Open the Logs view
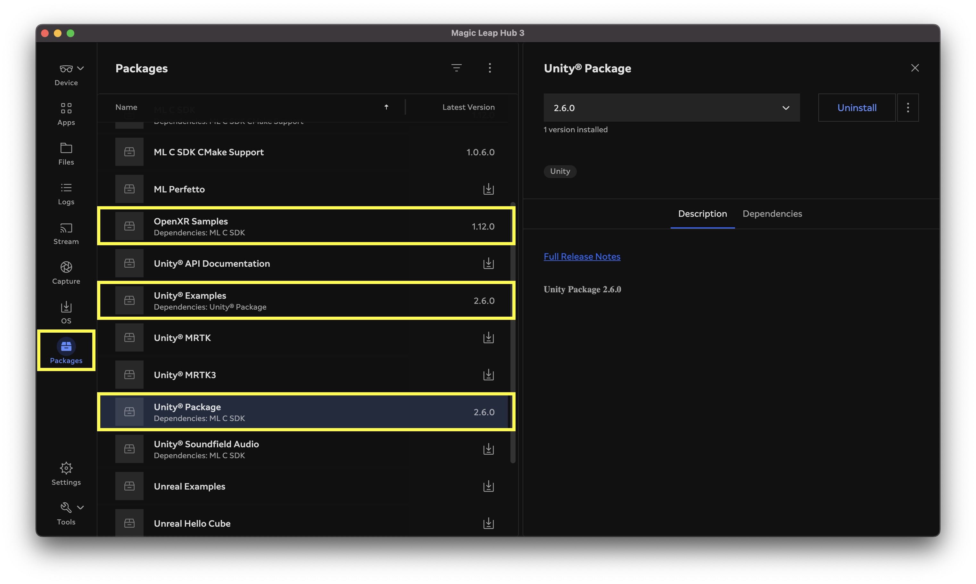 [x=66, y=194]
